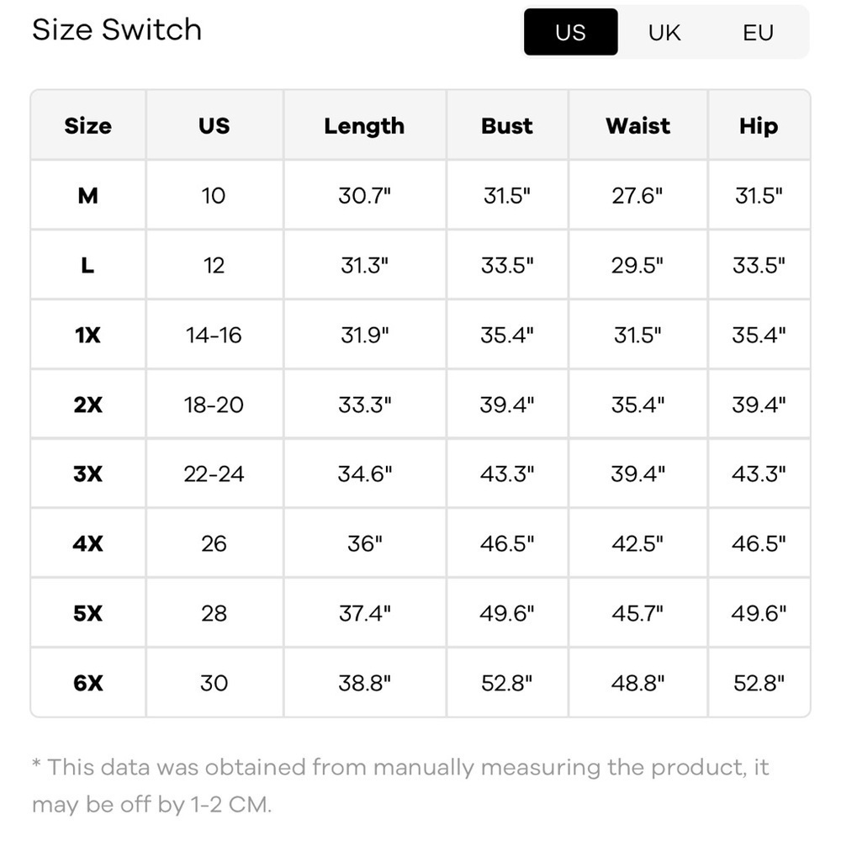Select the 6X size row label
This screenshot has width=841, height=841.
87,683
